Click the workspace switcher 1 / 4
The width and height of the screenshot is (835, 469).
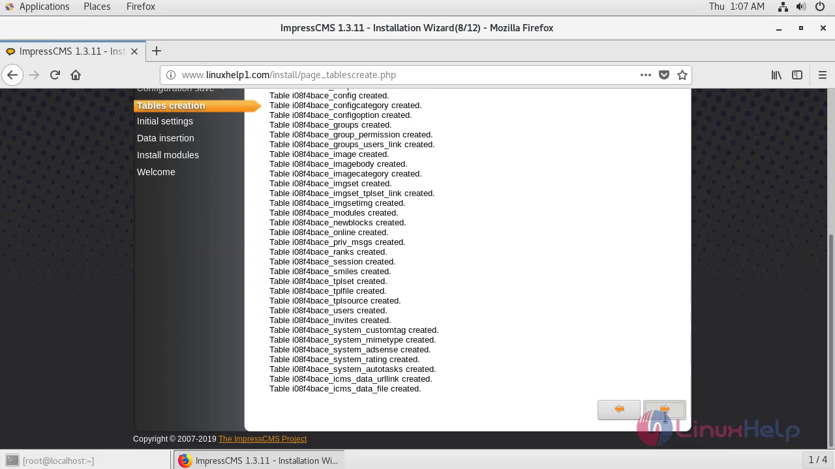coord(817,460)
